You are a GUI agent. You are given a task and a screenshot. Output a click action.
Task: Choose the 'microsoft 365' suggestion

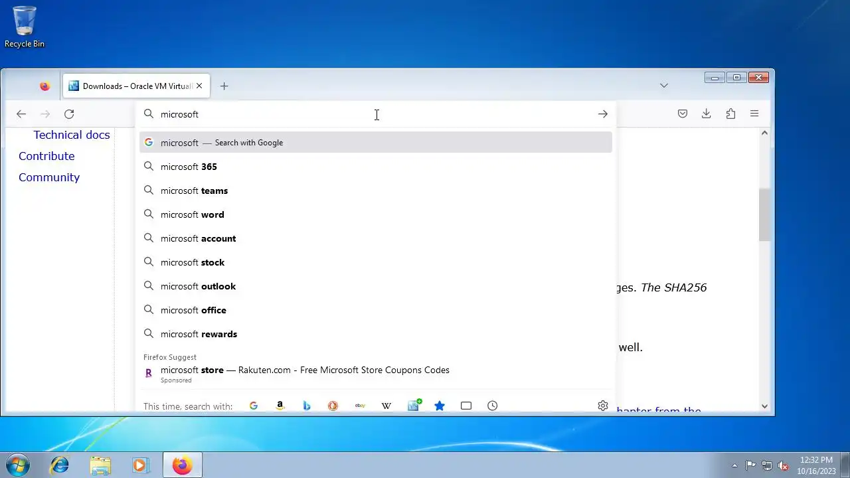click(x=376, y=167)
